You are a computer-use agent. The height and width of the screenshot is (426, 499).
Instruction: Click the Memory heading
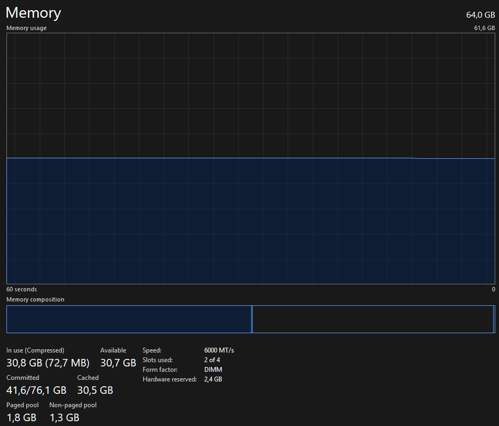[33, 13]
